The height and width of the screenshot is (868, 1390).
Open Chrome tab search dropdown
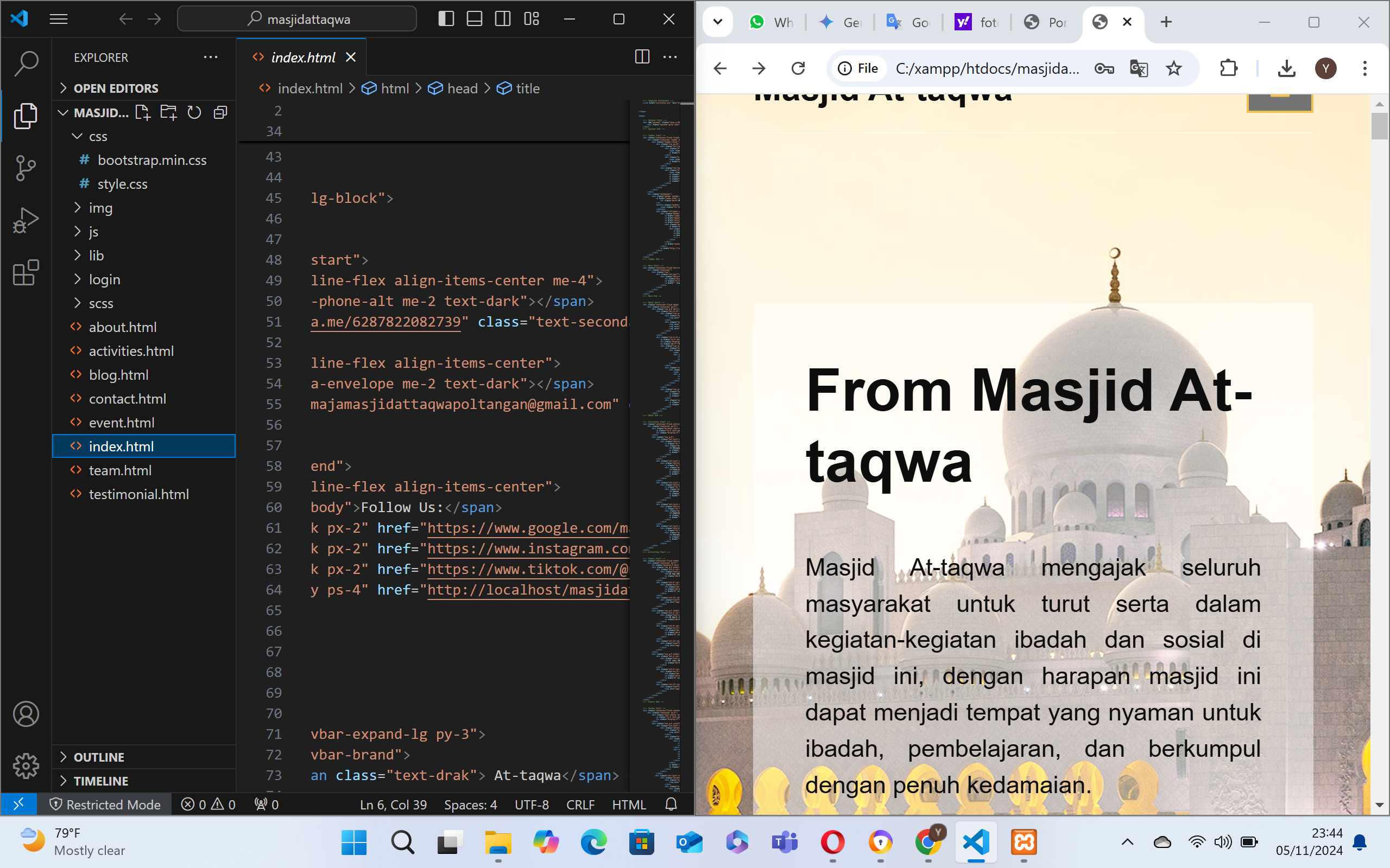[x=718, y=22]
